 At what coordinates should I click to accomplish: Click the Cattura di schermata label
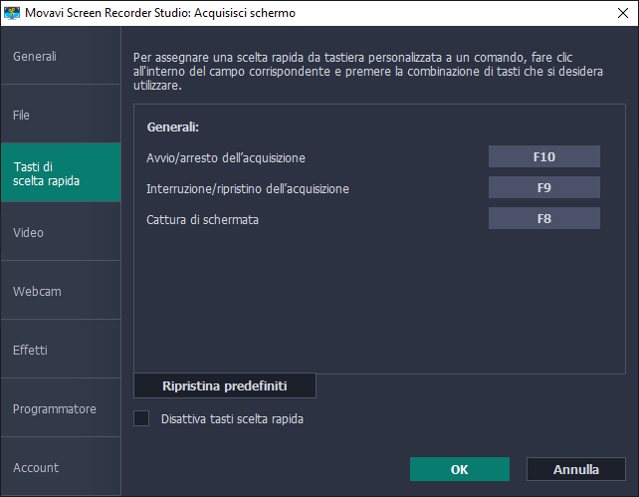click(202, 219)
